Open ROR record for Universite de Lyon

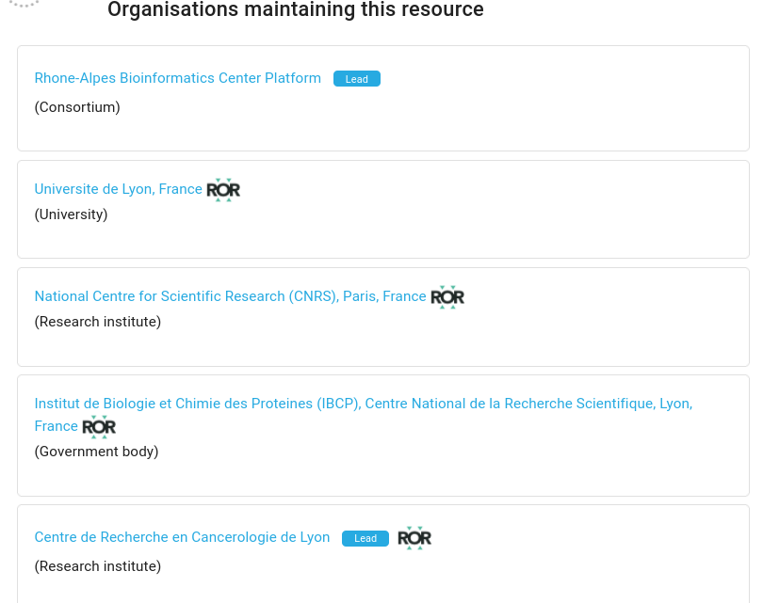click(223, 190)
